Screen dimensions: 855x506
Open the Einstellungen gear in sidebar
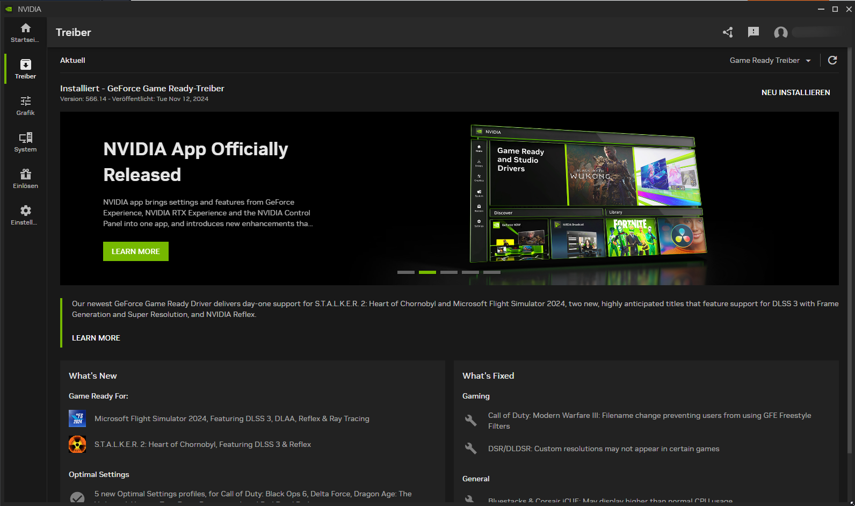tap(25, 215)
